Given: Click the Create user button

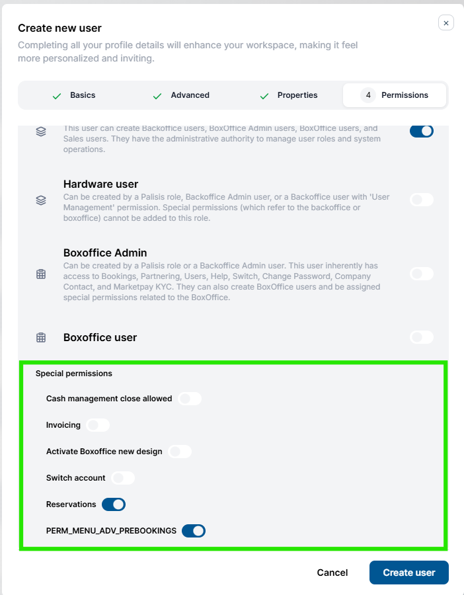Looking at the screenshot, I should [x=409, y=573].
